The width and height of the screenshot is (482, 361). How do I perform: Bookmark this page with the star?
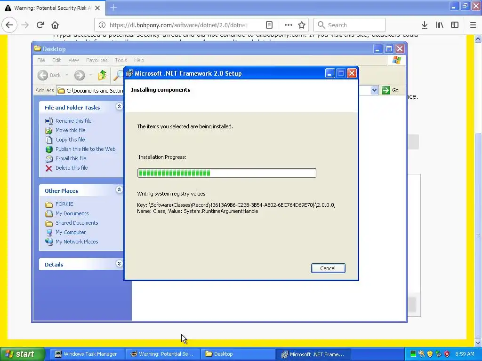[x=302, y=25]
